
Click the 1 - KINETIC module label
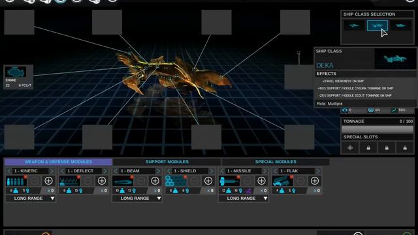coord(26,171)
